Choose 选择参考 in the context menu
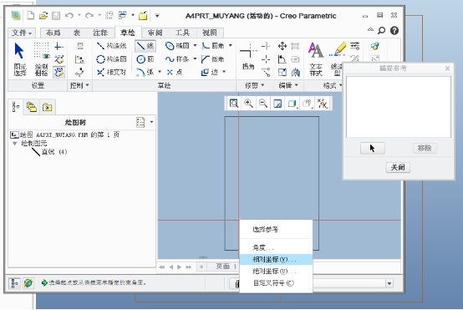Image resolution: width=463 pixels, height=310 pixels. point(276,230)
